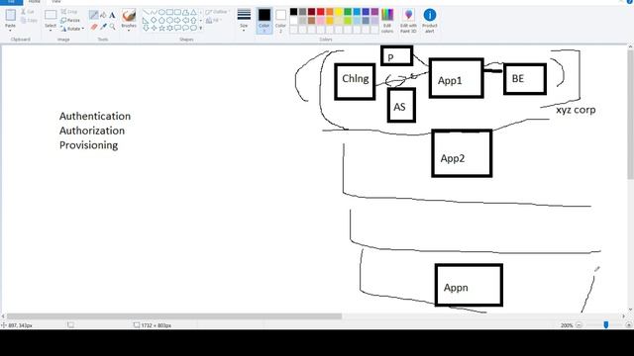Switch to the View ribbon tab
The width and height of the screenshot is (634, 356).
coord(56,2)
